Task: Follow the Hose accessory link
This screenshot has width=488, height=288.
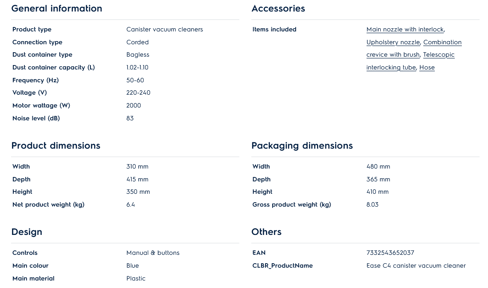Action: pyautogui.click(x=427, y=68)
